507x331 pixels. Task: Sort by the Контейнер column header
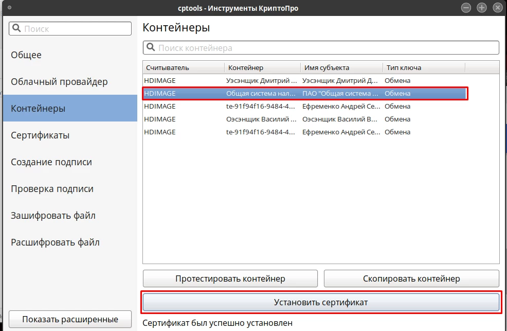pos(263,67)
